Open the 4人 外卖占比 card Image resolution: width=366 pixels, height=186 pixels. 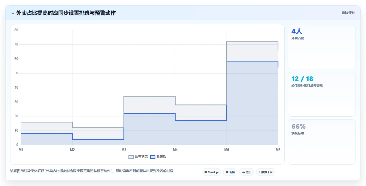pyautogui.click(x=322, y=47)
